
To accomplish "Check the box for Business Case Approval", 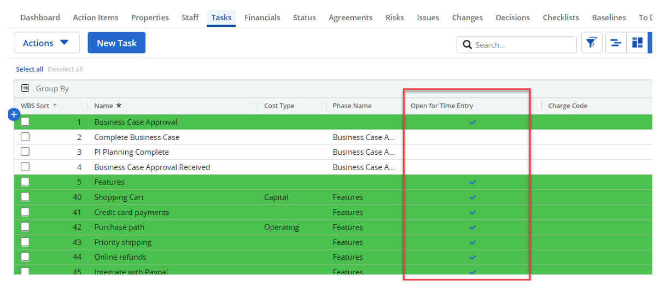I will pos(25,122).
